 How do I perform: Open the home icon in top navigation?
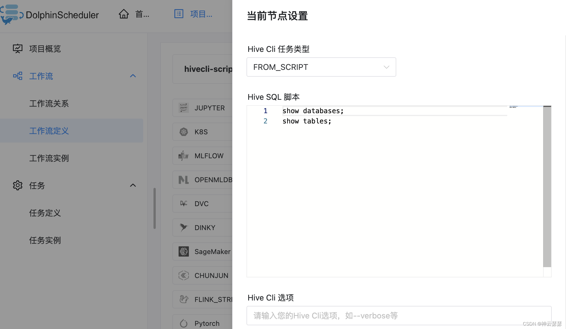(x=124, y=14)
